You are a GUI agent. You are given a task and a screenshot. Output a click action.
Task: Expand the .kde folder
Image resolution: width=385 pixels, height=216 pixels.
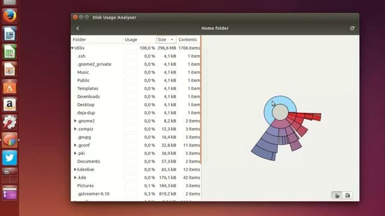(x=75, y=178)
